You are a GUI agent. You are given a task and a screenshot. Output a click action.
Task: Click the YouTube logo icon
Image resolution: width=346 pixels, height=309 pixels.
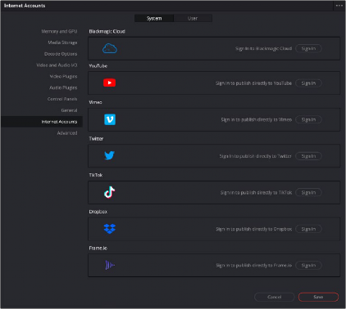pos(109,83)
